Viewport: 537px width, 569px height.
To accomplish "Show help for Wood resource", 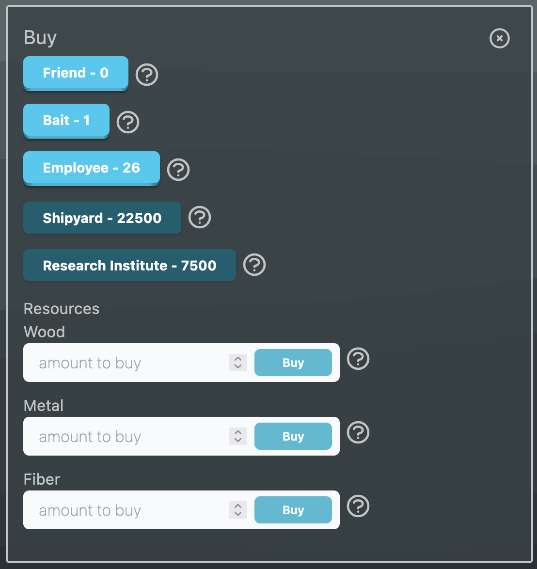I will [359, 359].
